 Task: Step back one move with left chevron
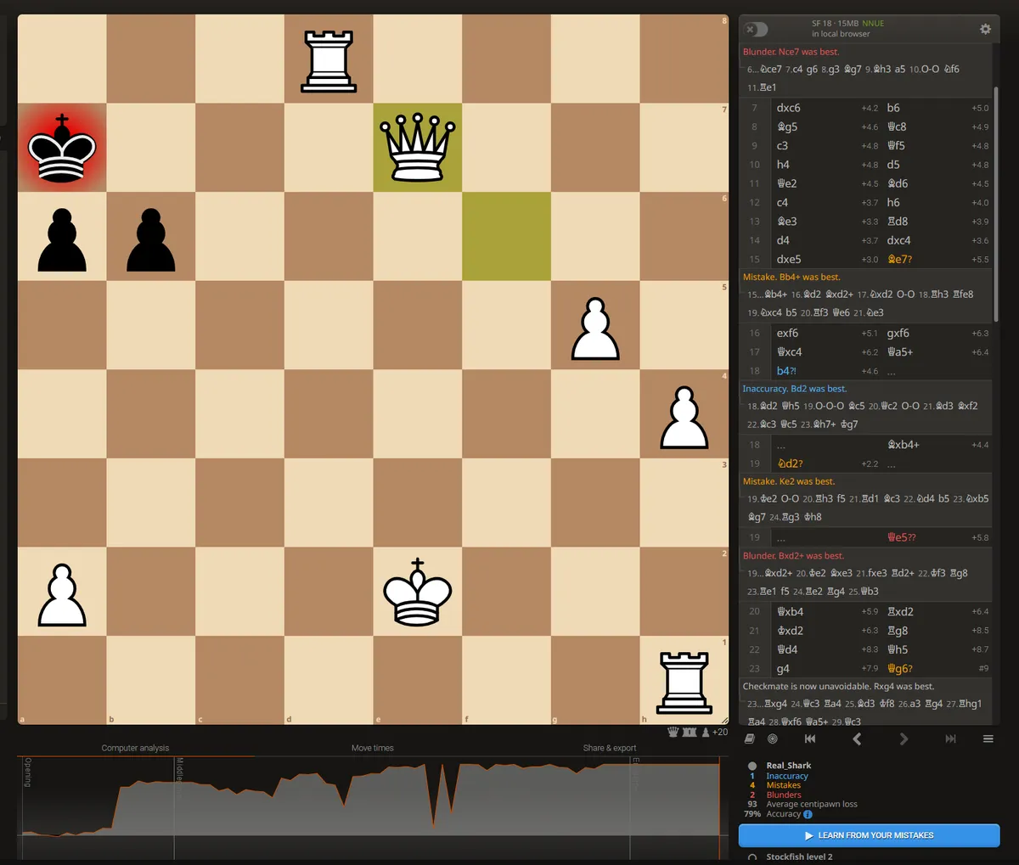click(x=856, y=739)
